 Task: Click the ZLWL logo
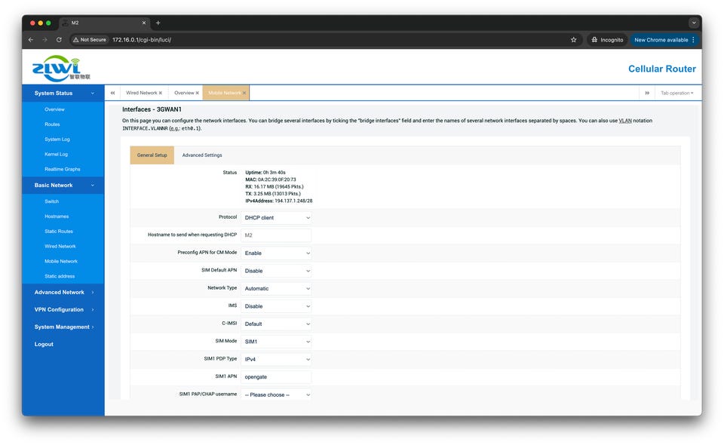pyautogui.click(x=61, y=68)
